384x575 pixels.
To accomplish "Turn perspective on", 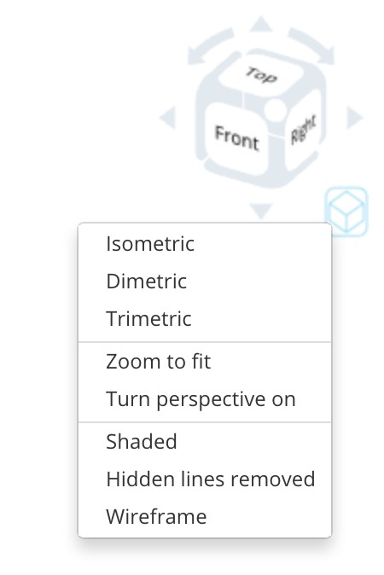I will (x=205, y=399).
